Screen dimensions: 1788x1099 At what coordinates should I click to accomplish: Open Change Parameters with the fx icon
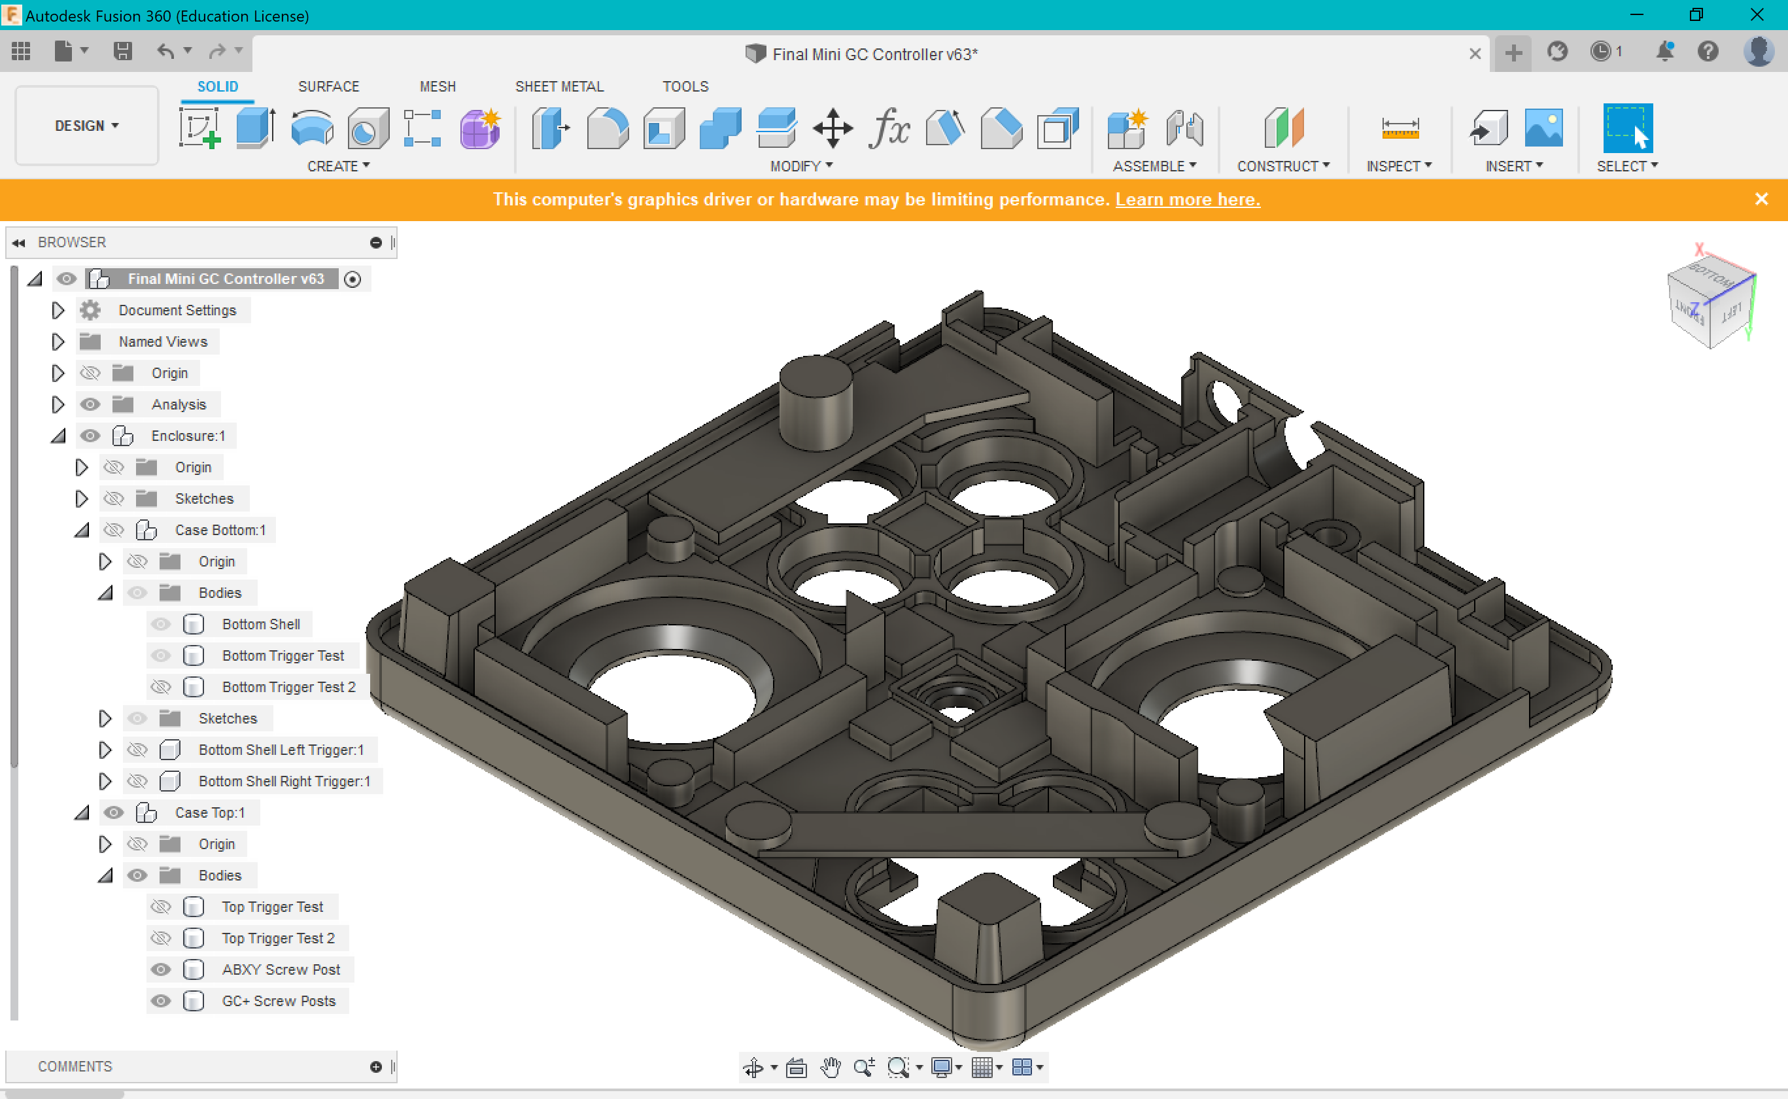coord(889,128)
